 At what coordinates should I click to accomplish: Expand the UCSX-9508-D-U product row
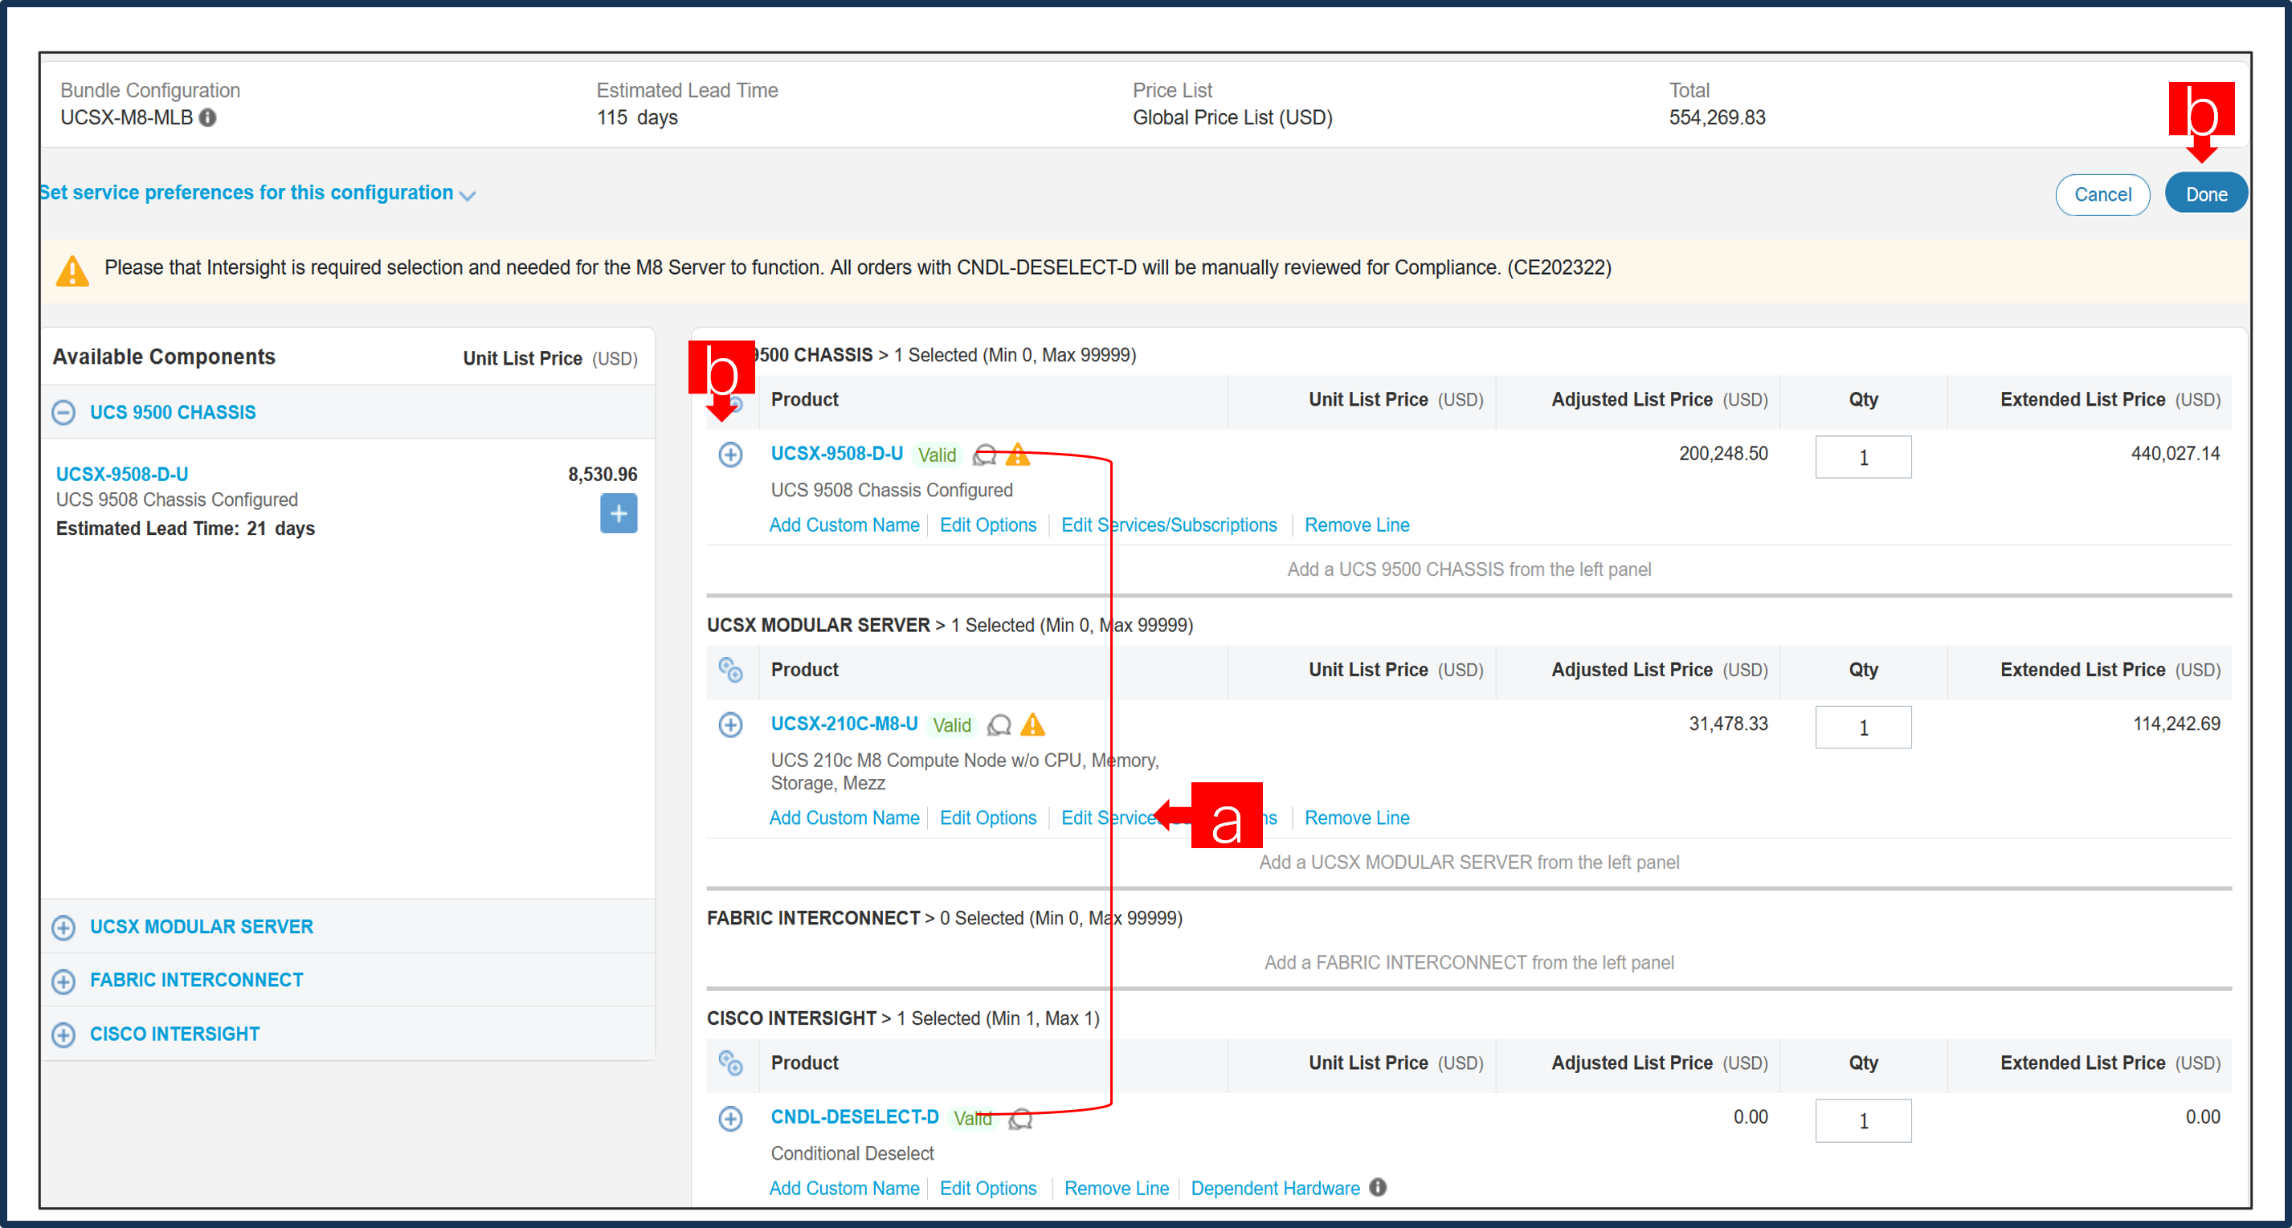(730, 455)
